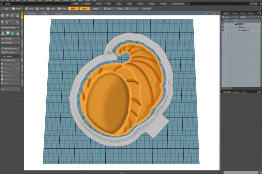Open the Add Item dropdown
The image size is (262, 174).
[x=248, y=17]
